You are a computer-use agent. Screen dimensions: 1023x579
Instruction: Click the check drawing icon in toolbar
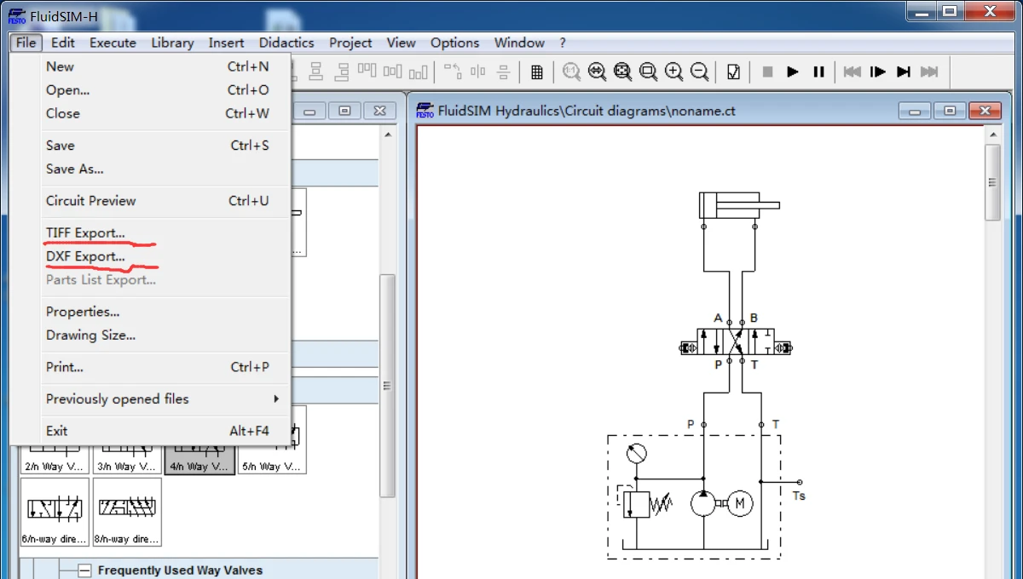[733, 72]
